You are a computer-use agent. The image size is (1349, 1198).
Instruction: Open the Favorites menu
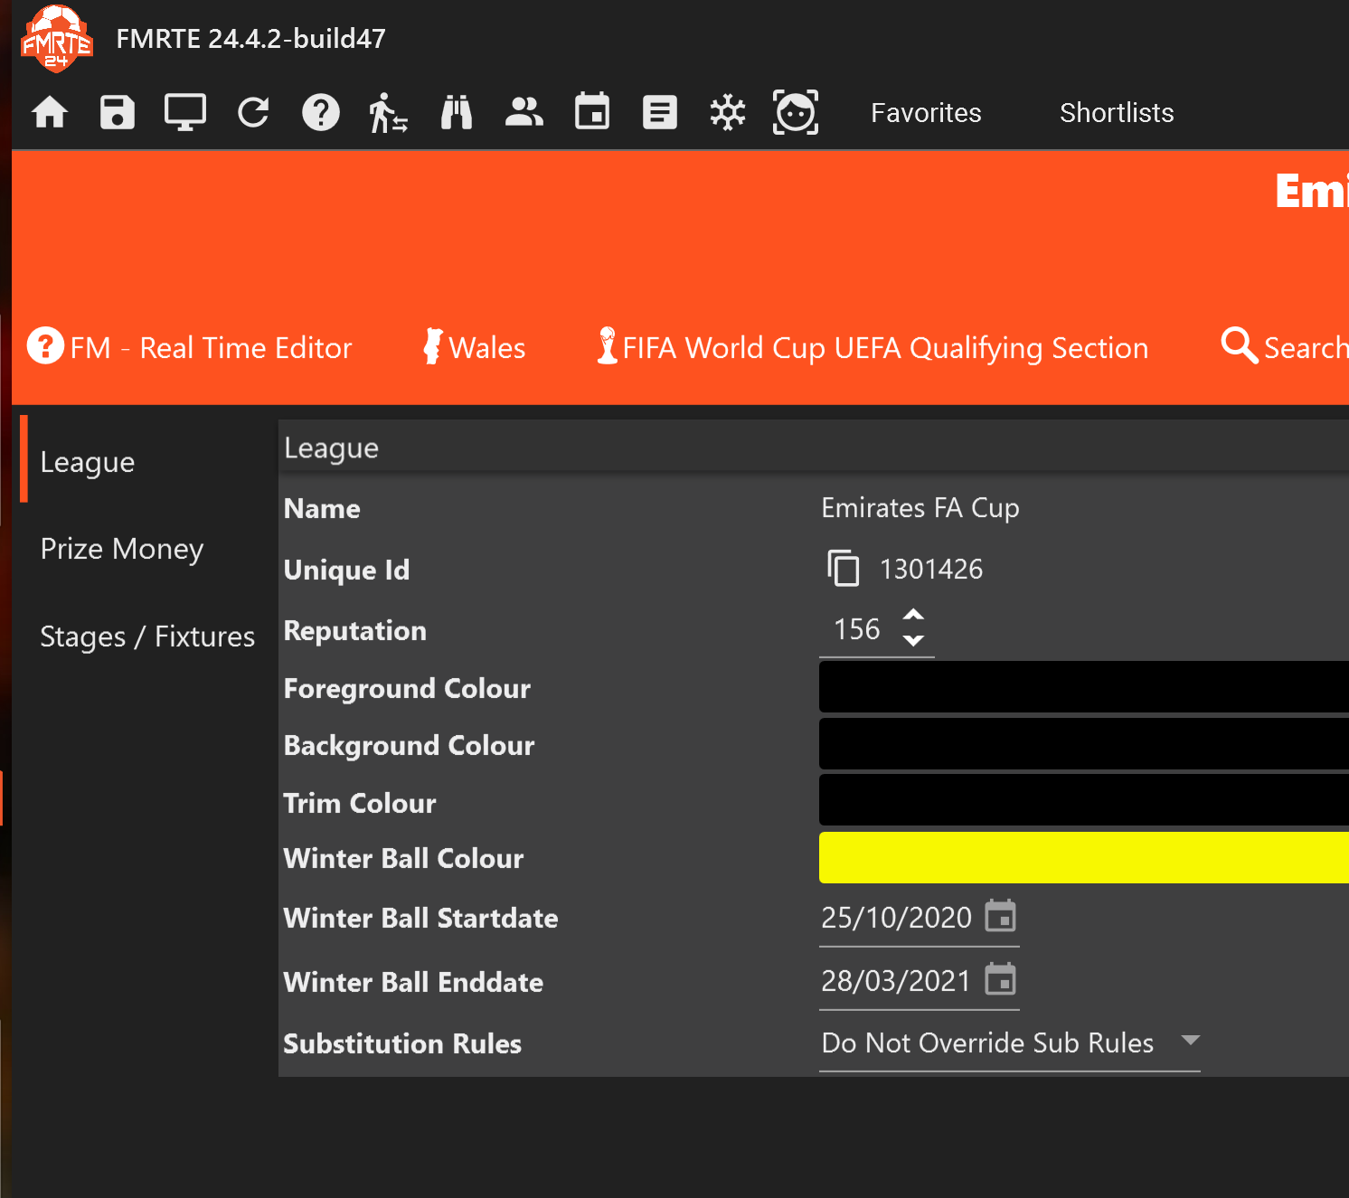(x=926, y=113)
